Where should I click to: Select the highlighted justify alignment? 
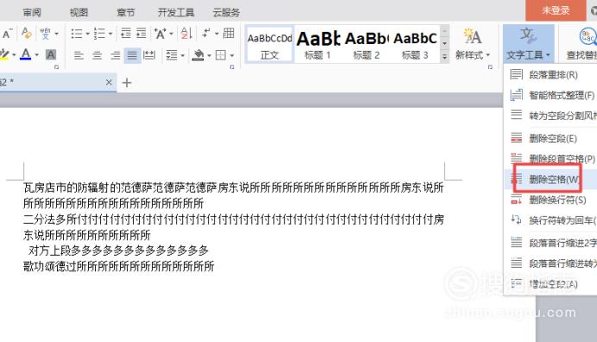coord(132,55)
